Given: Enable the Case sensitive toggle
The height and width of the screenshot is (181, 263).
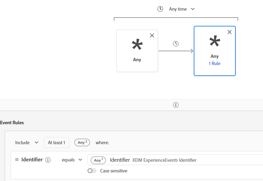Looking at the screenshot, I should (92, 171).
